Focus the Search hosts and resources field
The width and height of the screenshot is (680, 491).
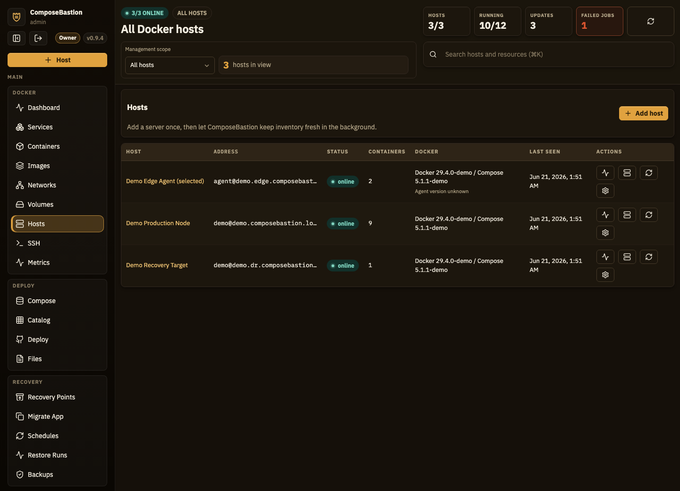[548, 54]
